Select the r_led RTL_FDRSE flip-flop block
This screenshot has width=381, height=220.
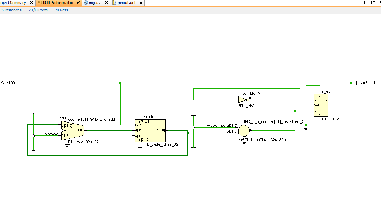tap(321, 105)
